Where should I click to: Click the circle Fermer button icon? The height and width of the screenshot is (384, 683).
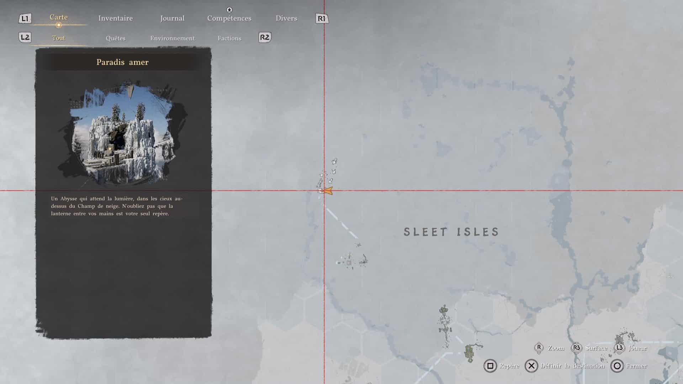point(617,366)
